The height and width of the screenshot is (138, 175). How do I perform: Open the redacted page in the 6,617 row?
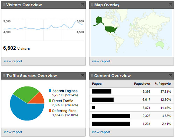pos(103,100)
